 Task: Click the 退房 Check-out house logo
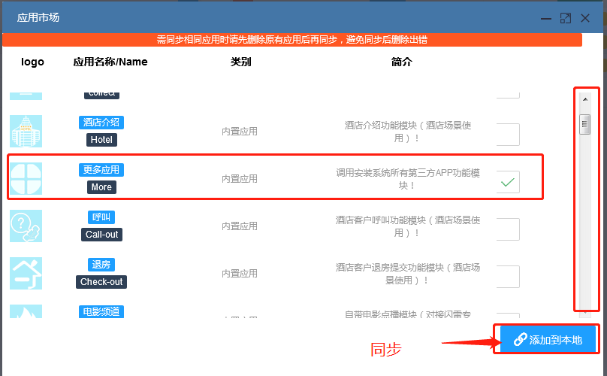pyautogui.click(x=26, y=273)
